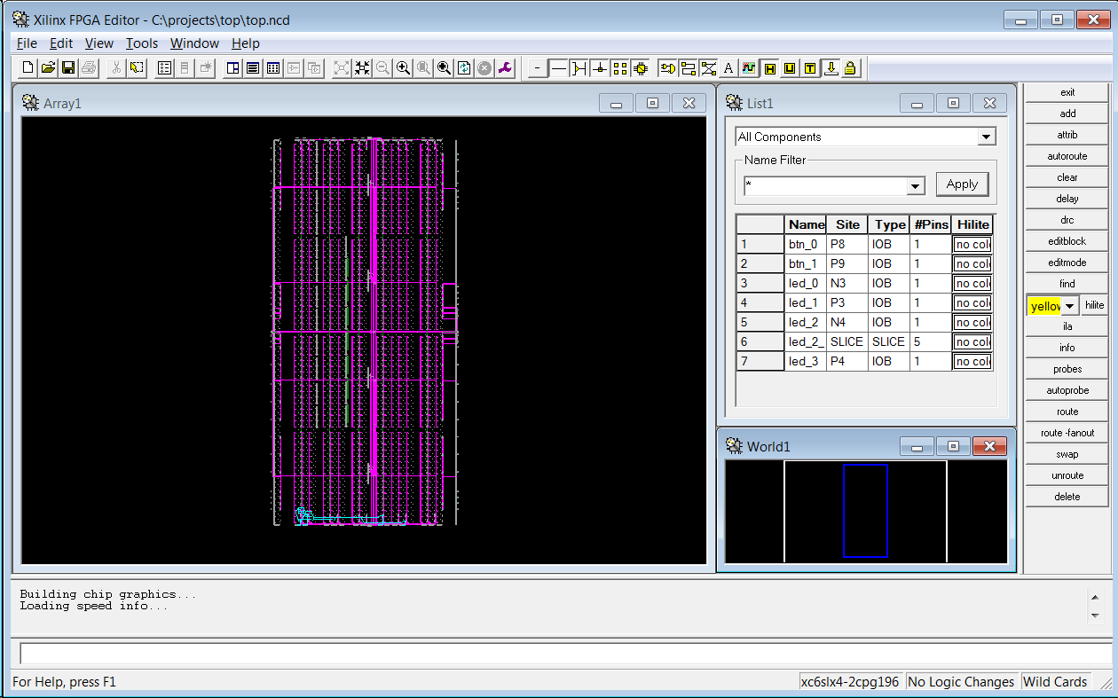Click the New file toolbar icon

pyautogui.click(x=28, y=67)
